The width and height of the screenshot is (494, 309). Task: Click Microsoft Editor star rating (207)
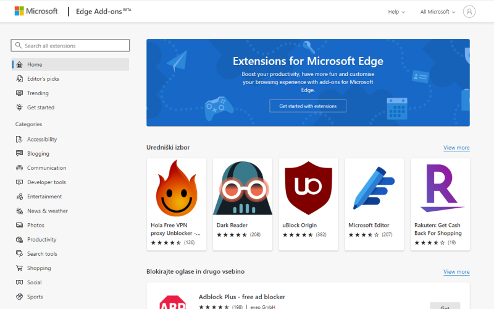click(x=370, y=235)
